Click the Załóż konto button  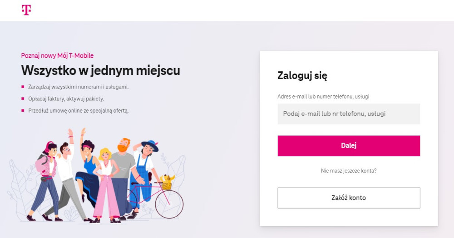tap(349, 198)
